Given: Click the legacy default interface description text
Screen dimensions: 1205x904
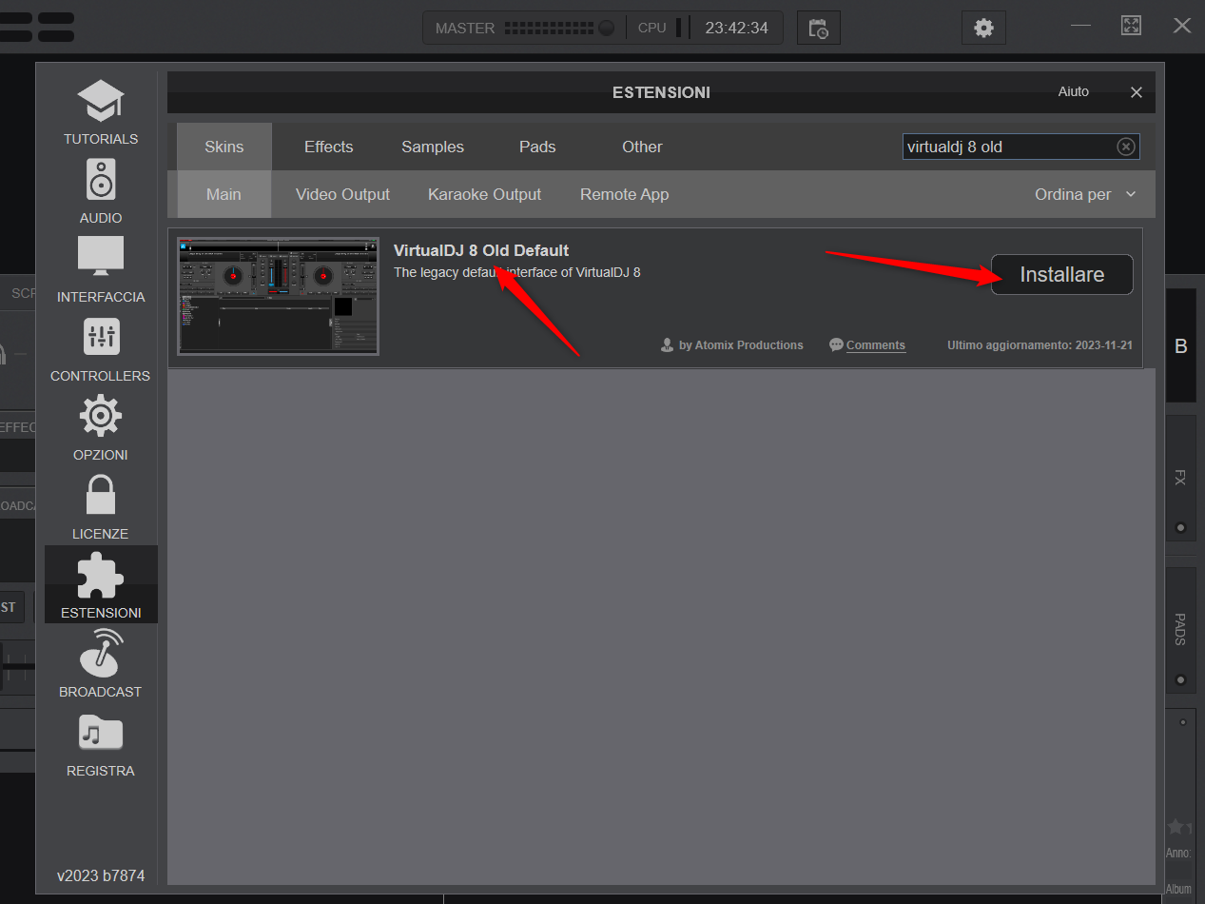Looking at the screenshot, I should 517,272.
